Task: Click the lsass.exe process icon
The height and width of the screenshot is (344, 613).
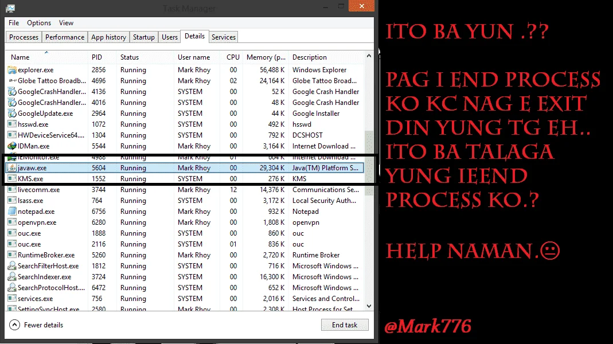Action: (x=12, y=201)
